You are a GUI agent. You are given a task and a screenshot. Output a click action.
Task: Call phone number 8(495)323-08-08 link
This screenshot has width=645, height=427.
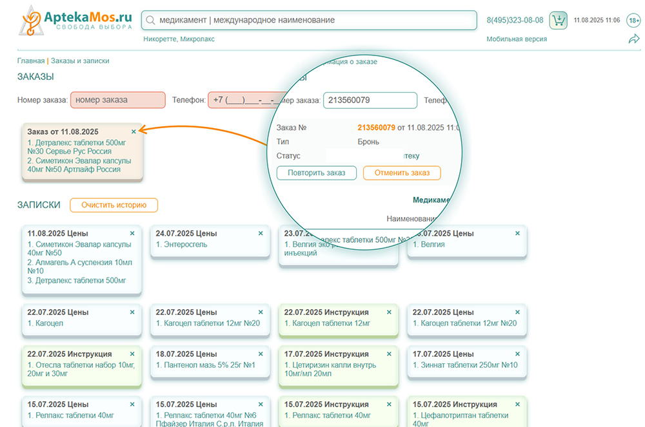click(x=514, y=21)
